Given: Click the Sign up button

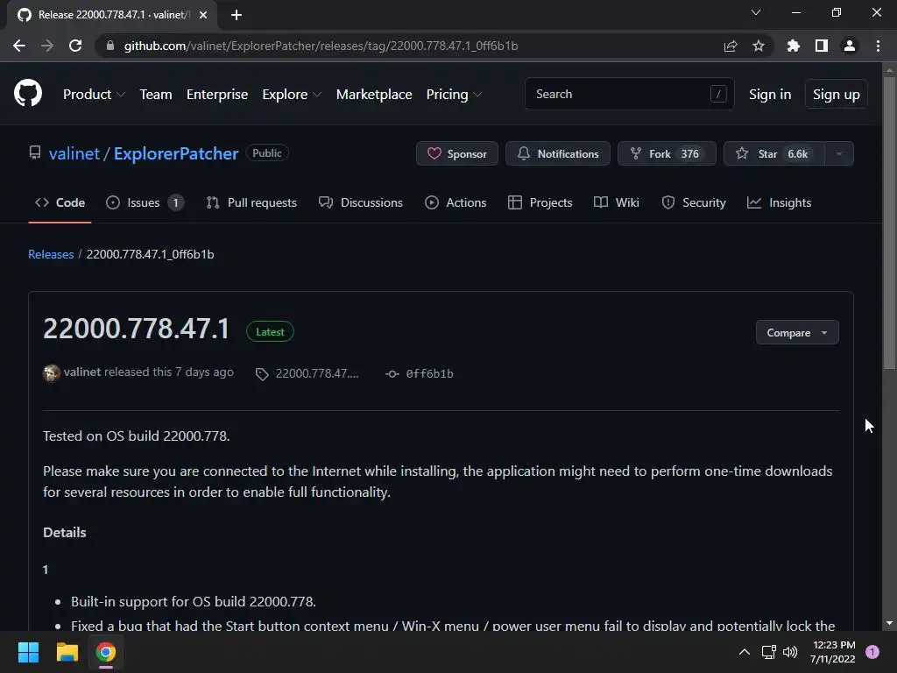Looking at the screenshot, I should pyautogui.click(x=836, y=95).
